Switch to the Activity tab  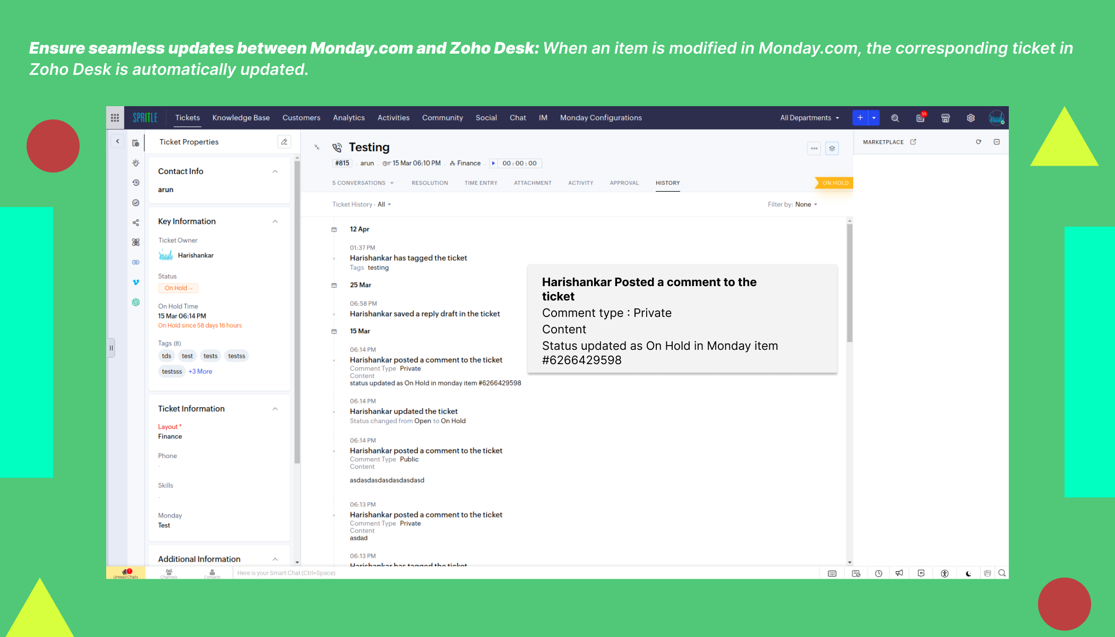coord(580,183)
